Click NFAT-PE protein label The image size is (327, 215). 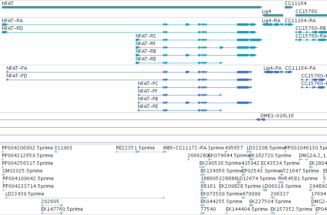pos(148,107)
